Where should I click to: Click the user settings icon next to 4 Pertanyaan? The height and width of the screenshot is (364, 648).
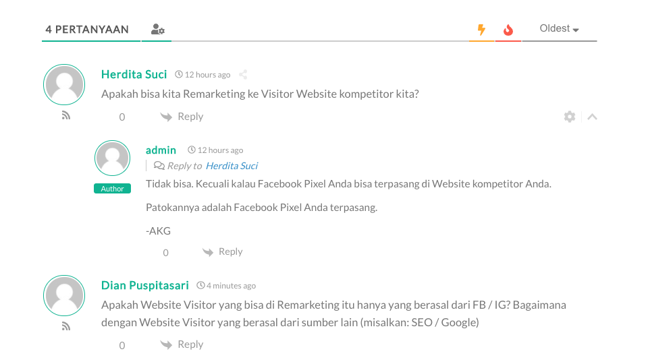(x=158, y=30)
